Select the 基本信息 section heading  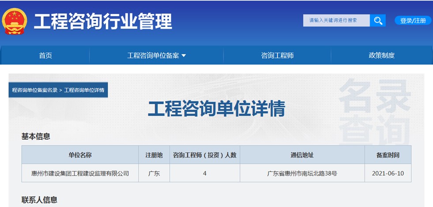[36, 136]
